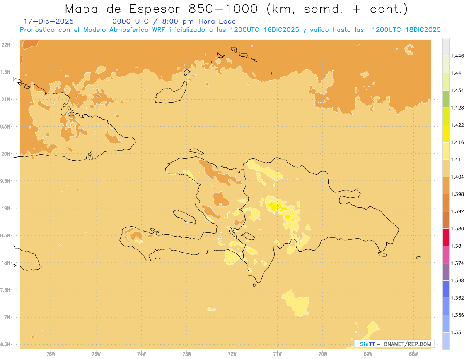Click the purple colorbar segment above 1.368
Screen dimensions: 464x359
(x=446, y=272)
